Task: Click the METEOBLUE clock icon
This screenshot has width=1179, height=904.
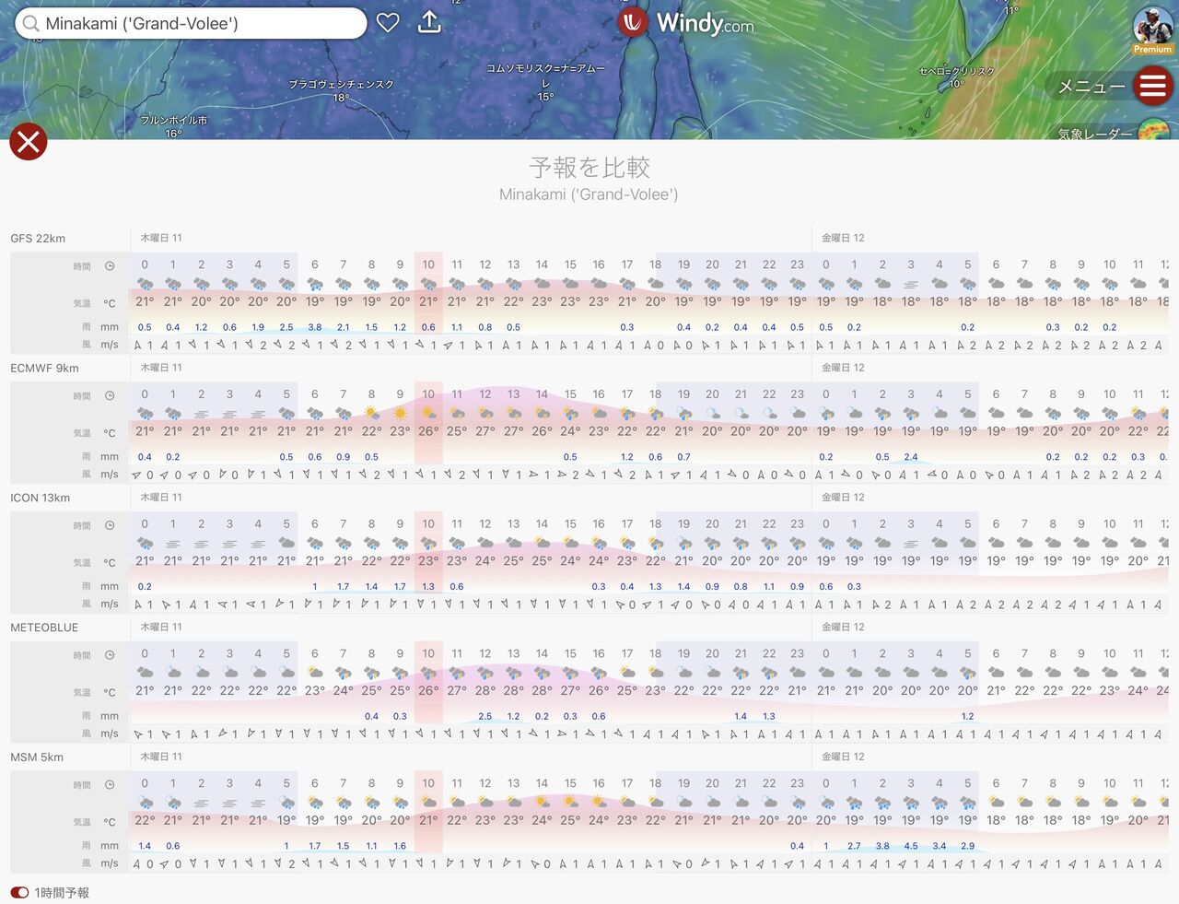Action: click(110, 655)
